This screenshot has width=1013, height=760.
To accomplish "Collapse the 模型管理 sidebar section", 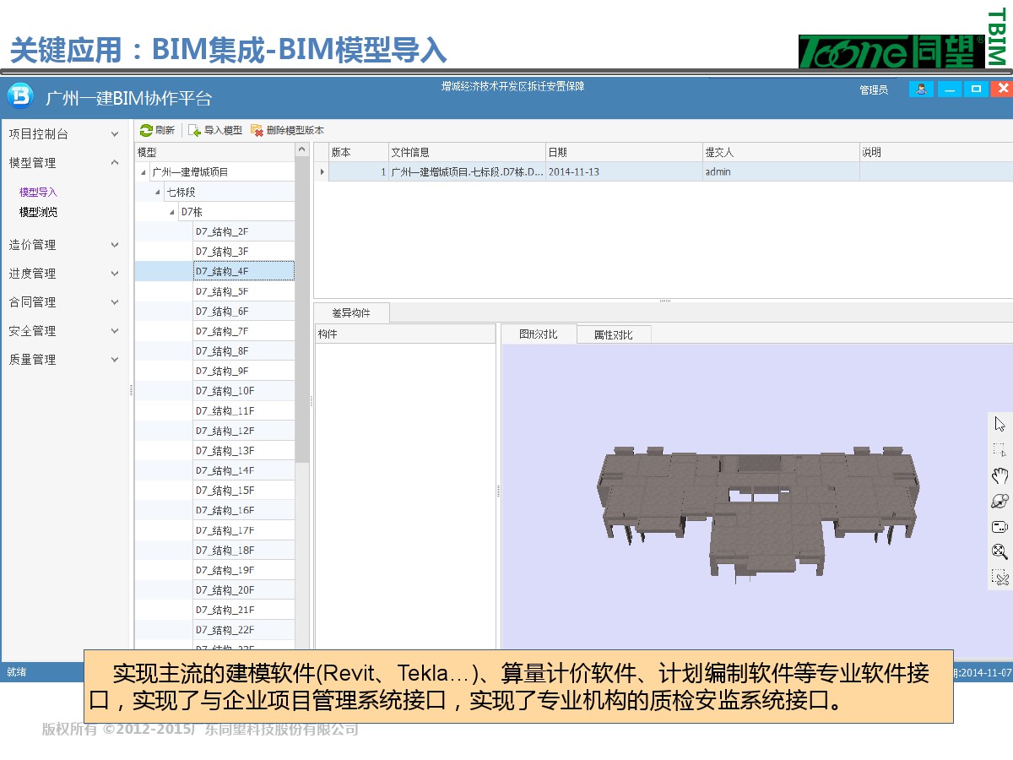I will click(x=115, y=163).
